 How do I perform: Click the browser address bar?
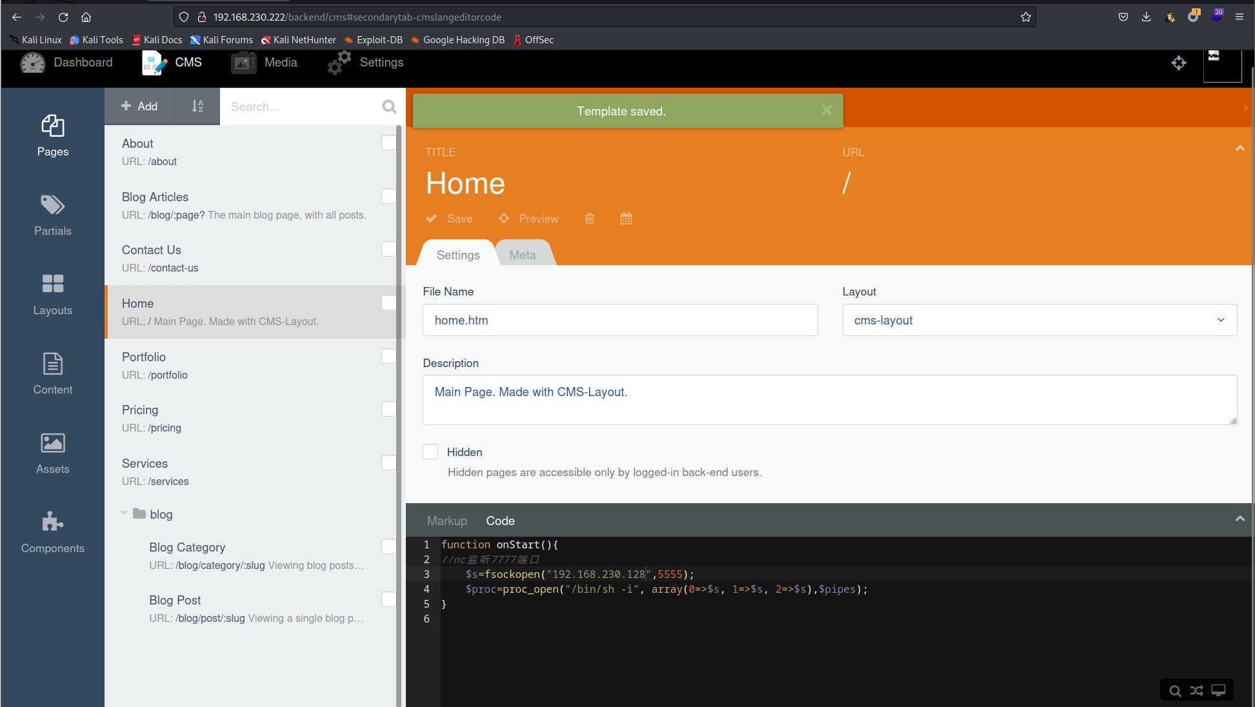605,17
